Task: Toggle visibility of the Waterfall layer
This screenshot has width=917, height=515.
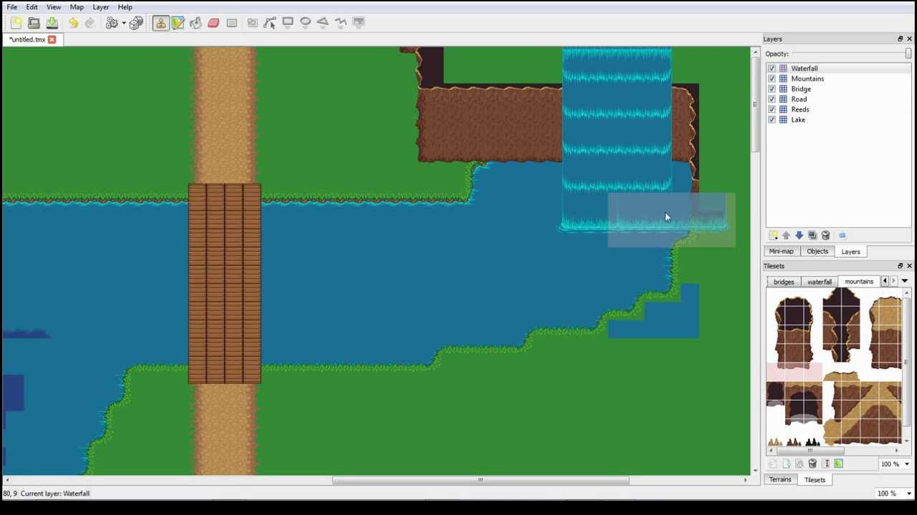Action: coord(772,69)
